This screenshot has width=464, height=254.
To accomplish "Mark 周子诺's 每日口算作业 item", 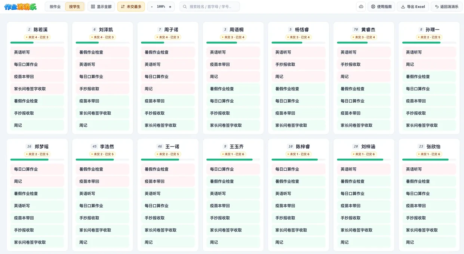I will tap(168, 77).
